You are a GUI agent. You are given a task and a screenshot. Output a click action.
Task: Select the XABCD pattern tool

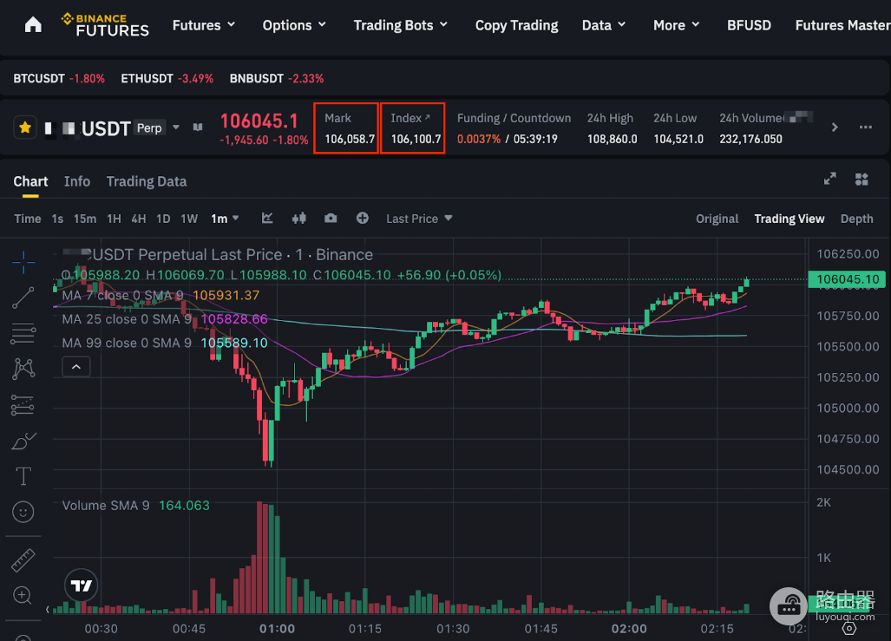23,369
